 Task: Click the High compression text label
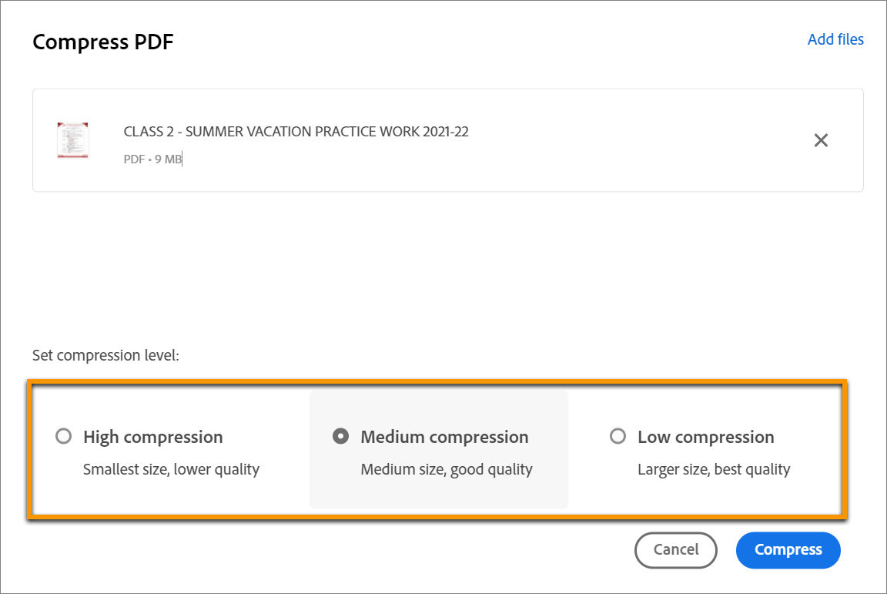(x=152, y=437)
